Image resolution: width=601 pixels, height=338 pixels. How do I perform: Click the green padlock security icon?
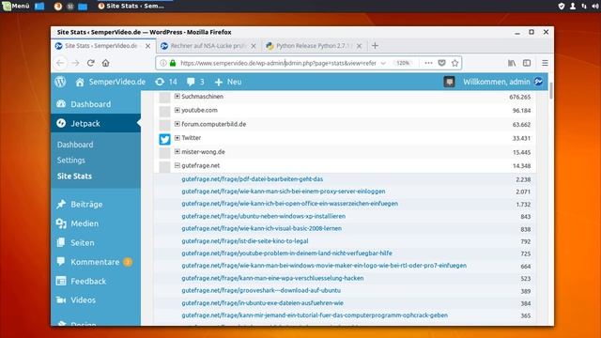(x=173, y=63)
